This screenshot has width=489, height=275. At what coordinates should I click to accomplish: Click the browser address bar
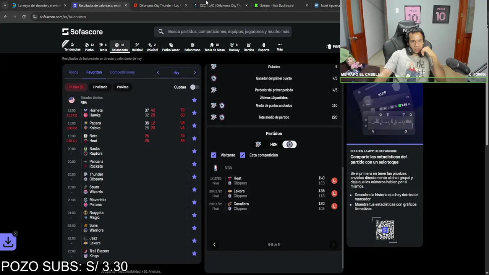tap(183, 17)
